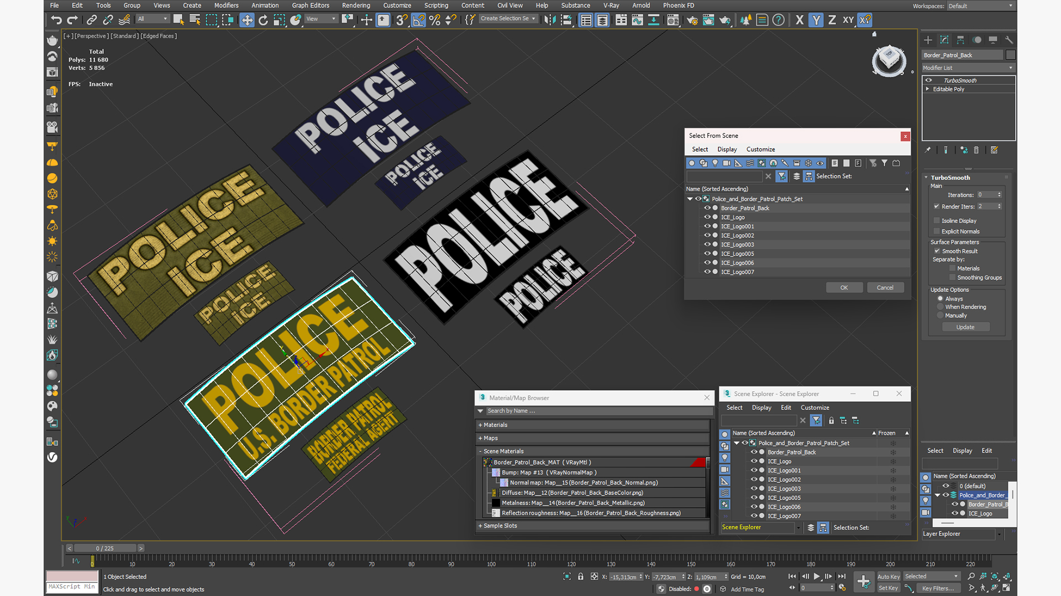The height and width of the screenshot is (596, 1061).
Task: Click the Key Filters button
Action: click(938, 588)
